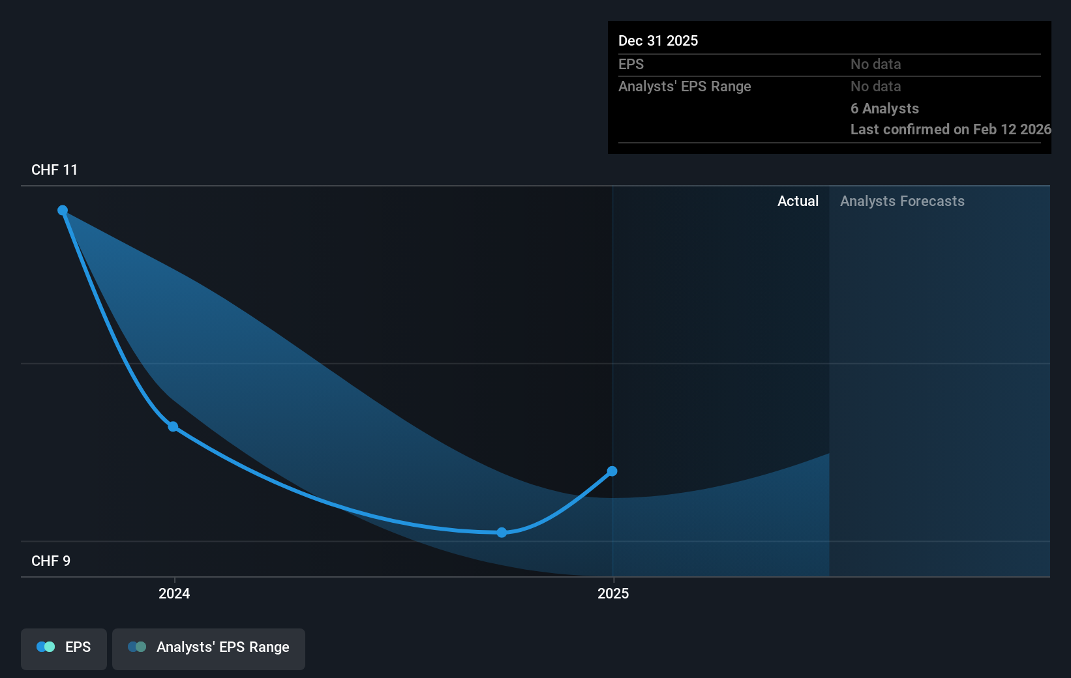Click the blue-teal dots icon beside EPS legend
This screenshot has height=678, width=1071.
click(46, 647)
